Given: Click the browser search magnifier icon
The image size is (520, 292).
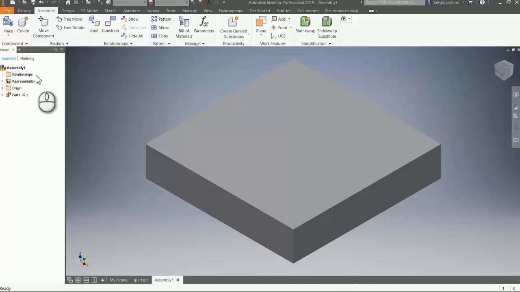Looking at the screenshot, I should [56, 50].
